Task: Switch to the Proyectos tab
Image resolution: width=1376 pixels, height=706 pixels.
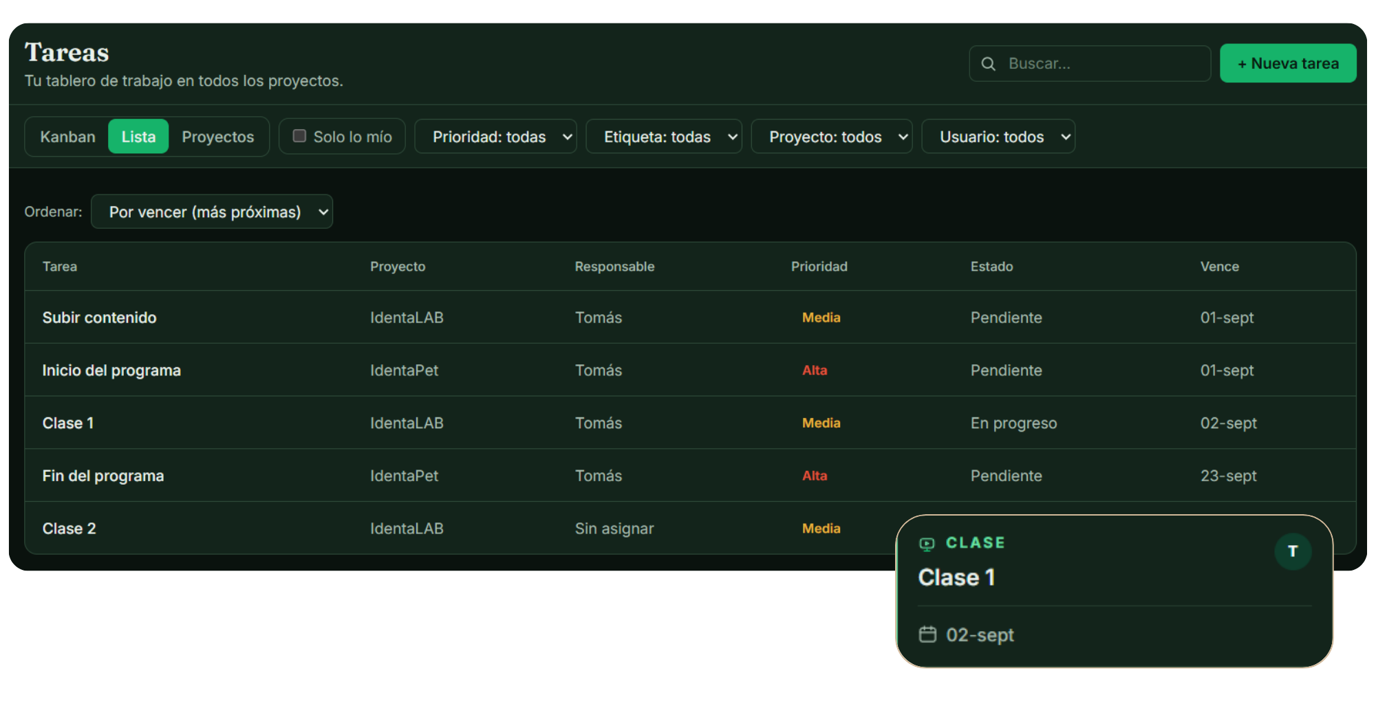Action: (217, 137)
